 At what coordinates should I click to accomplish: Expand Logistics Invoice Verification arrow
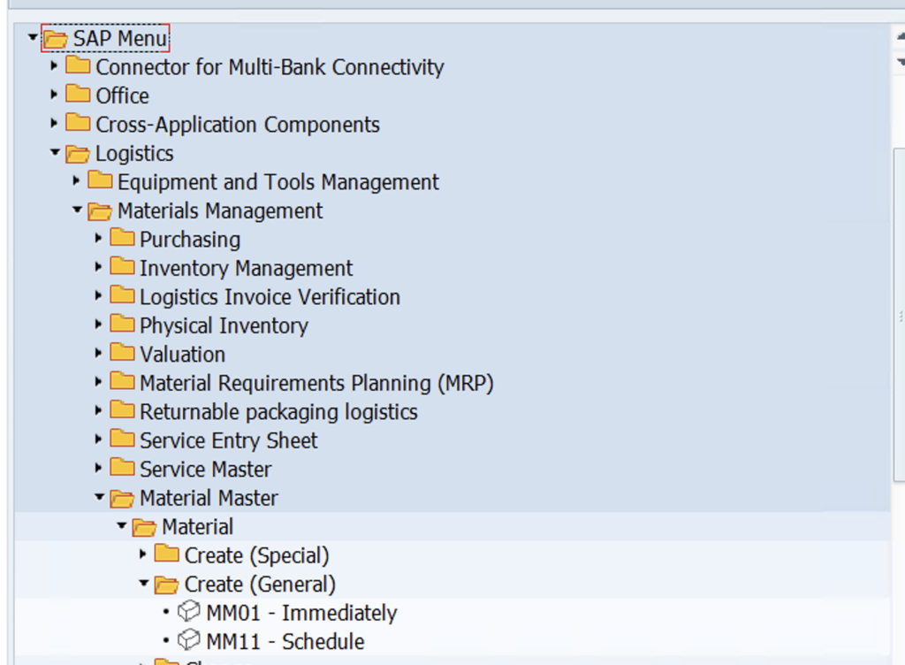[98, 295]
